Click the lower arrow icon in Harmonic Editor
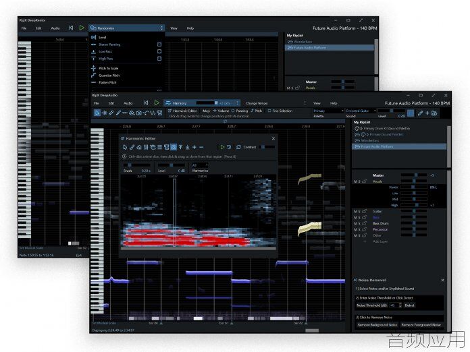The image size is (470, 352). click(x=187, y=147)
